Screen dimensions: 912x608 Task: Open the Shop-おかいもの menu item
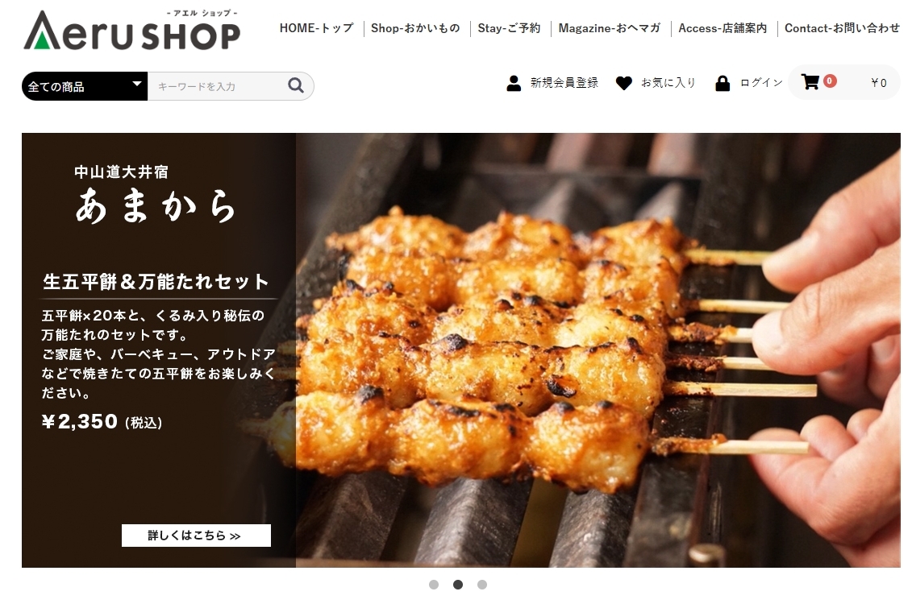point(415,28)
